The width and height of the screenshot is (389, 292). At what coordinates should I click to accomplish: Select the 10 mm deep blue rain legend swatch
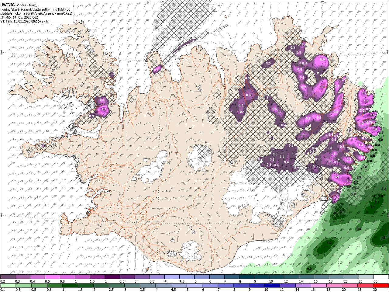(x=272, y=286)
